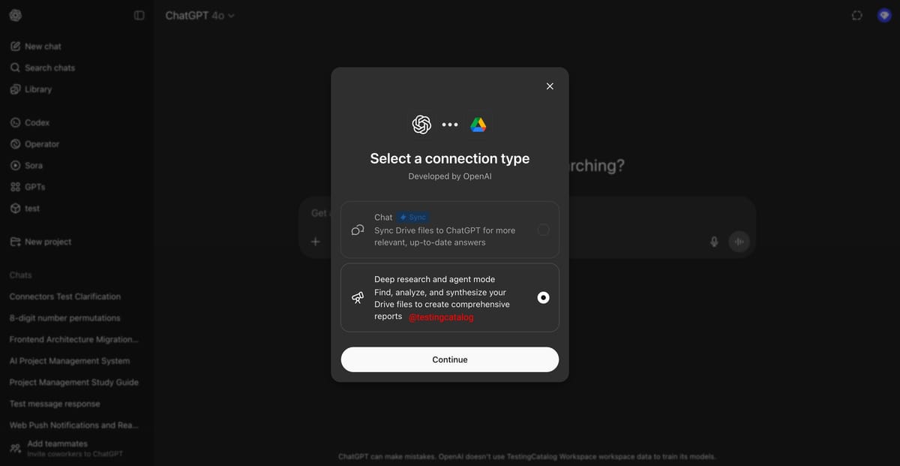The image size is (900, 466).
Task: Open Codex from the sidebar
Action: tap(30, 122)
